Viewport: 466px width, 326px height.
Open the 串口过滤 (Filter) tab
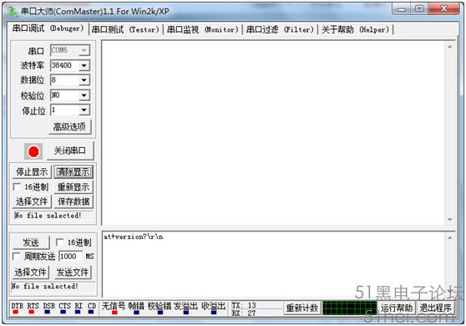click(280, 29)
